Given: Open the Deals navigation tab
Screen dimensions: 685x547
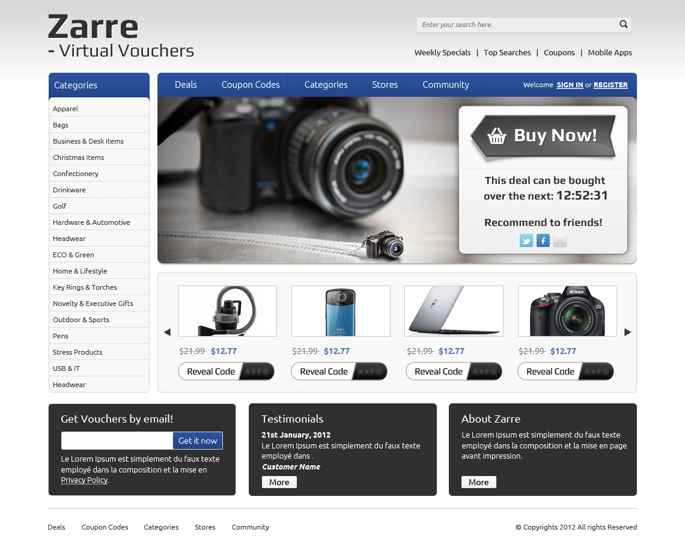Looking at the screenshot, I should tap(186, 85).
